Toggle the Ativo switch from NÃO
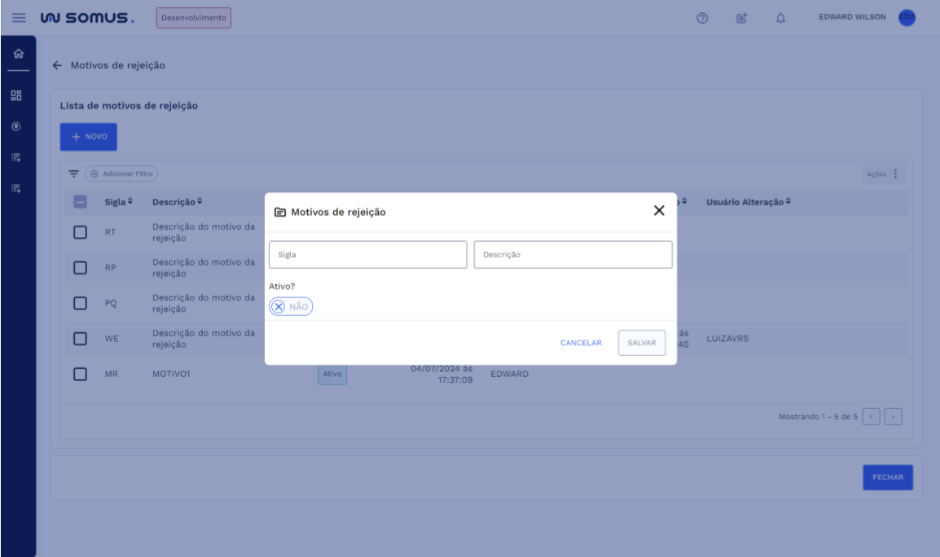The image size is (940, 557). coord(291,307)
